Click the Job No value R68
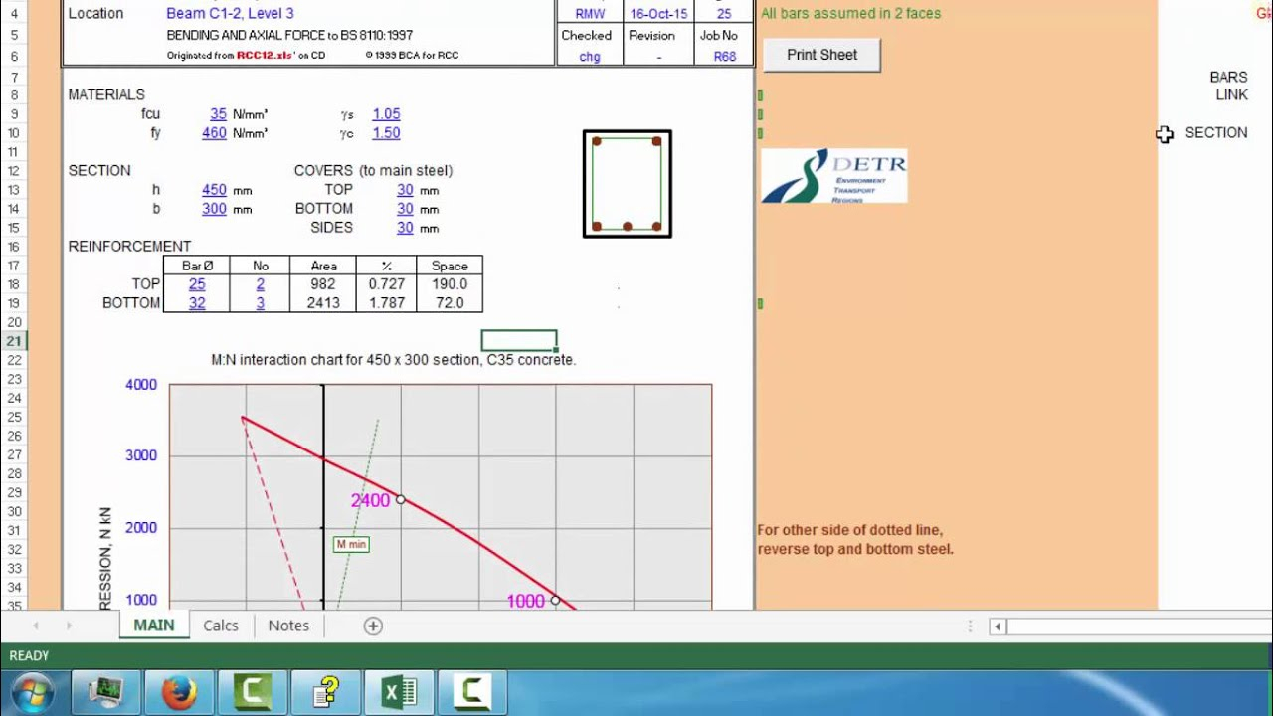Viewport: 1273px width, 716px height. pyautogui.click(x=725, y=57)
